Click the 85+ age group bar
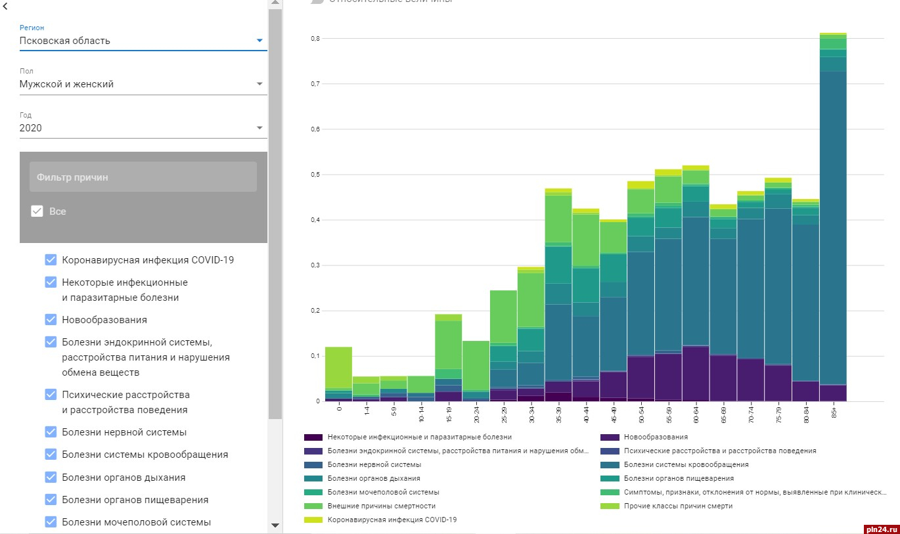 [x=833, y=217]
